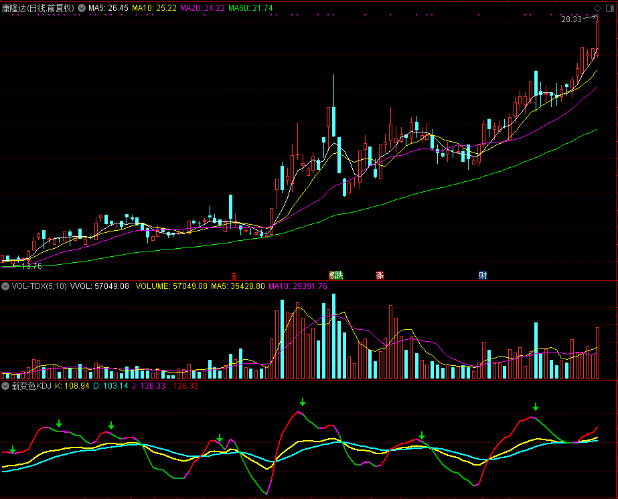
Task: Toggle the side panel icon in top-right corner
Action: click(x=610, y=8)
